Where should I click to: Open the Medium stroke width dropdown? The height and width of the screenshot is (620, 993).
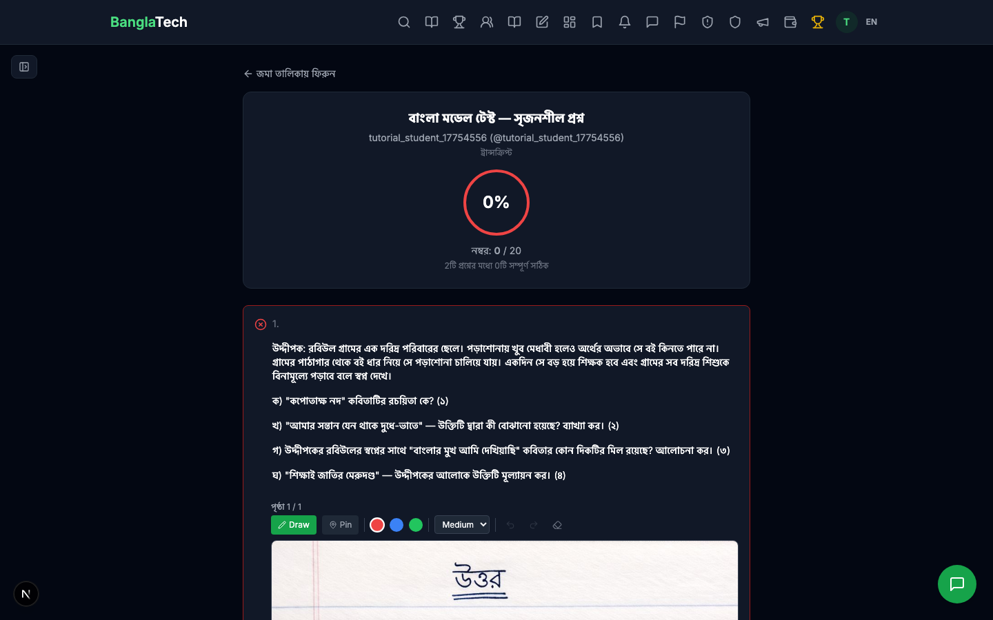click(x=462, y=525)
